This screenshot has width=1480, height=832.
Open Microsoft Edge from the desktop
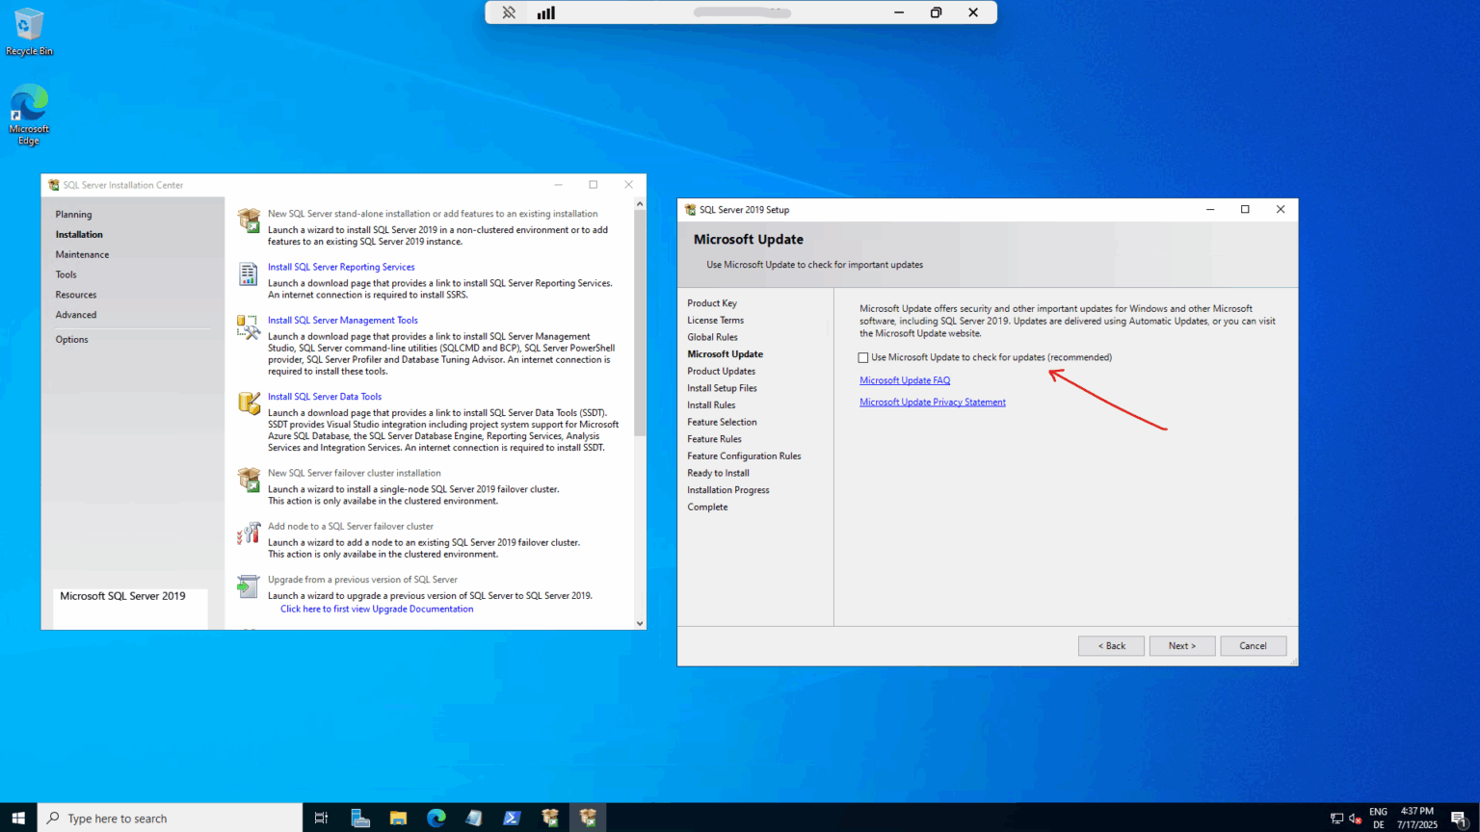[x=28, y=101]
